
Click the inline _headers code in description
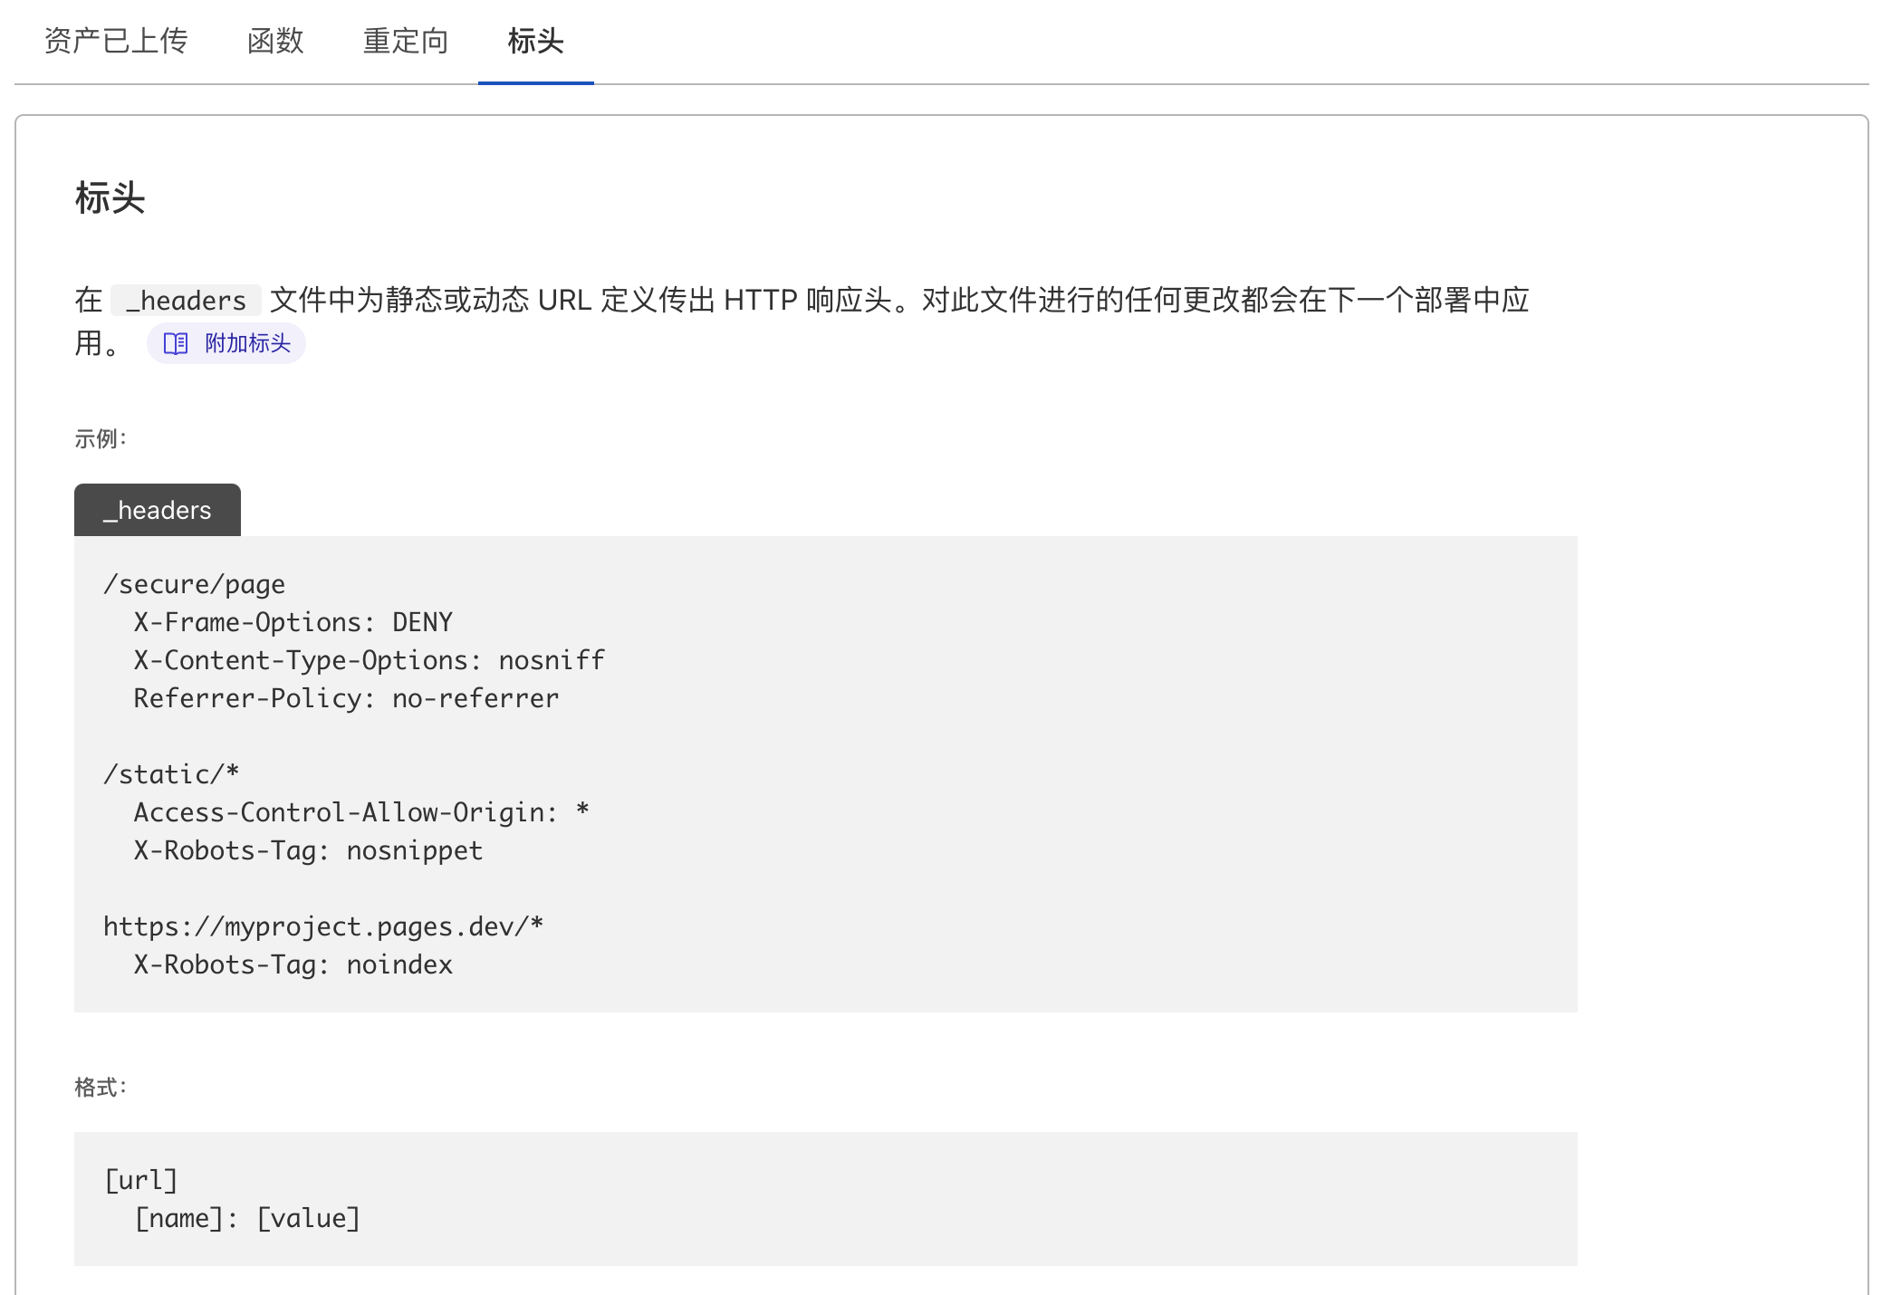pyautogui.click(x=186, y=301)
